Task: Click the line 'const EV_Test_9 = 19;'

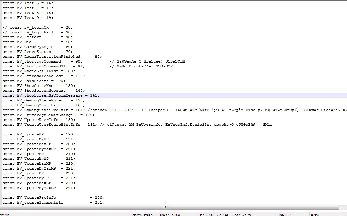Action: point(28,18)
